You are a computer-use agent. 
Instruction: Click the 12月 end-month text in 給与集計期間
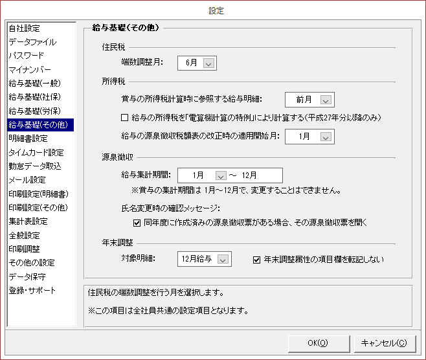(x=249, y=175)
